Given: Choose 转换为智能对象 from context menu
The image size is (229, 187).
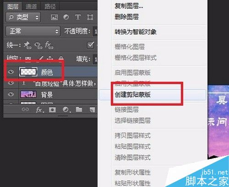Looking at the screenshot, I should click(x=136, y=32).
